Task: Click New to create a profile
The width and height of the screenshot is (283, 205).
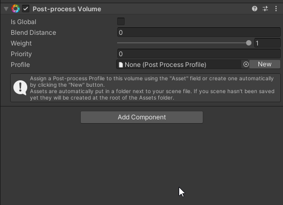Action: [265, 64]
